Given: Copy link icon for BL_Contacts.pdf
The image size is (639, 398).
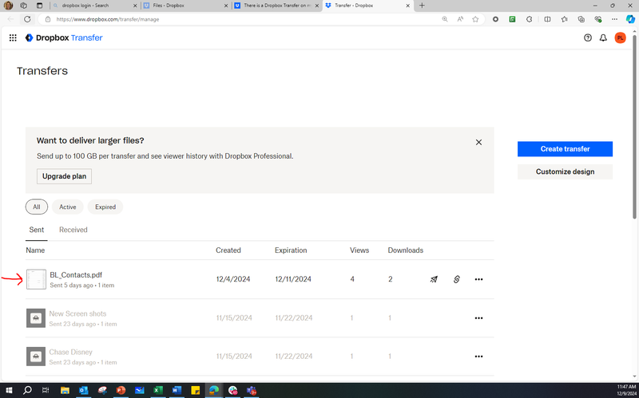Looking at the screenshot, I should pyautogui.click(x=456, y=279).
